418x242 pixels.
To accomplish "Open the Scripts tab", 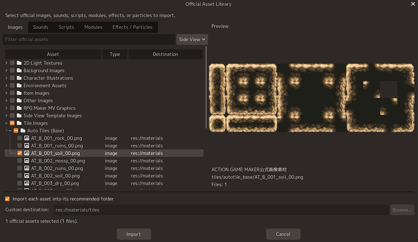I will [x=67, y=27].
